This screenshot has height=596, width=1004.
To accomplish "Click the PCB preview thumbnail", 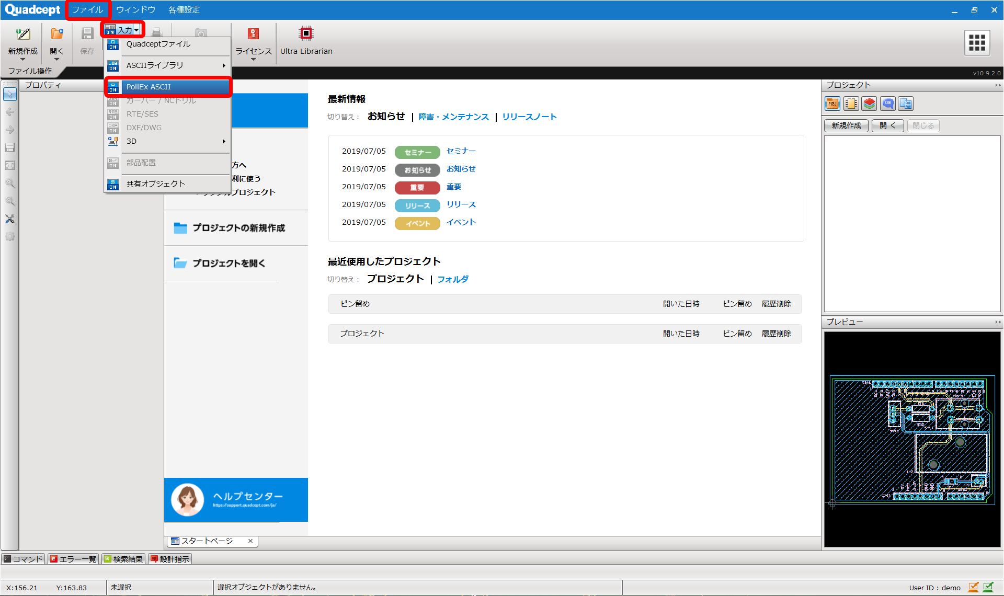I will 912,439.
